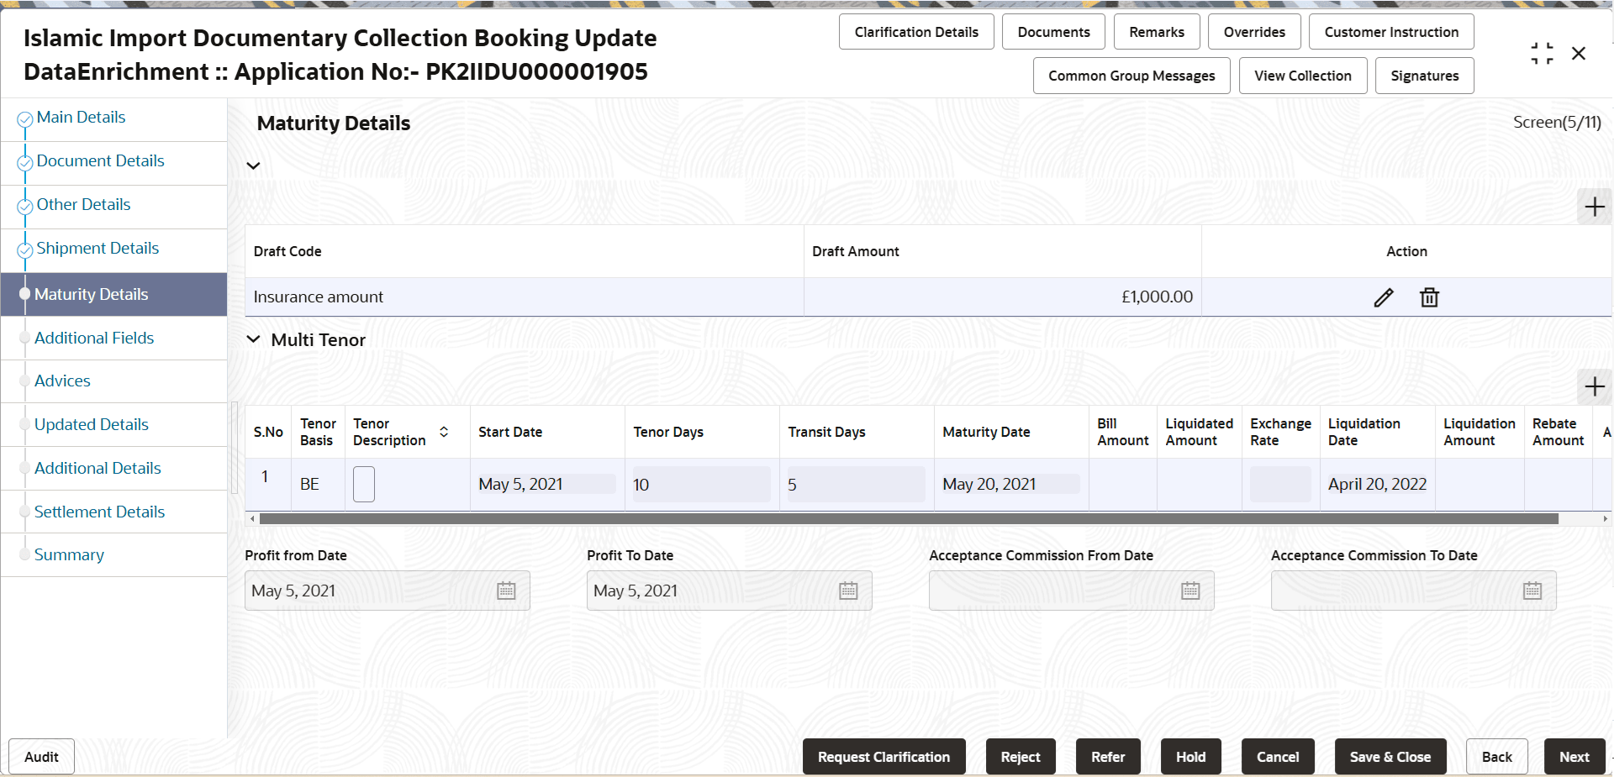
Task: Collapse the screen to smaller view
Action: coord(1542,54)
